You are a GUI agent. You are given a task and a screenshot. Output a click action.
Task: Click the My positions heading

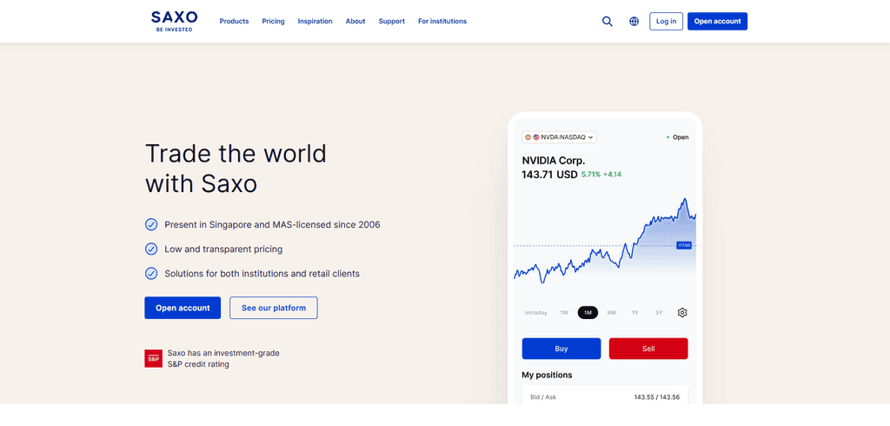(548, 375)
